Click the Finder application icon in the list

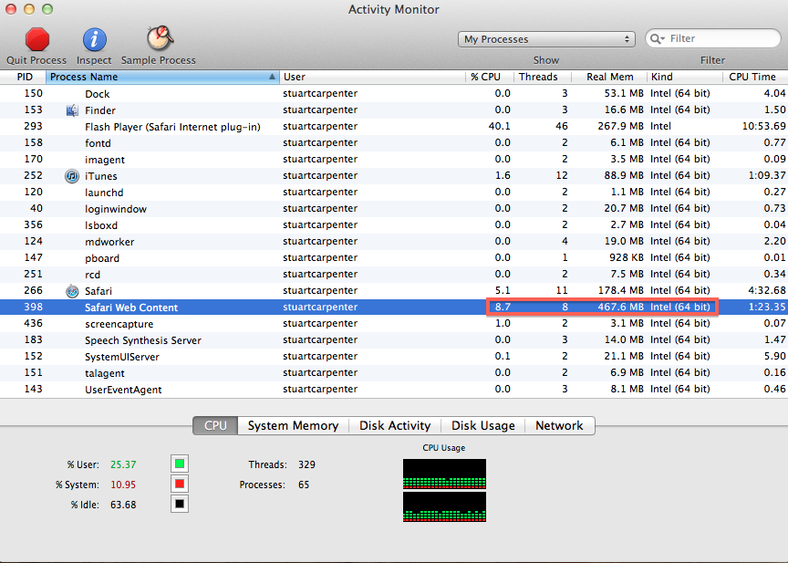(x=71, y=110)
